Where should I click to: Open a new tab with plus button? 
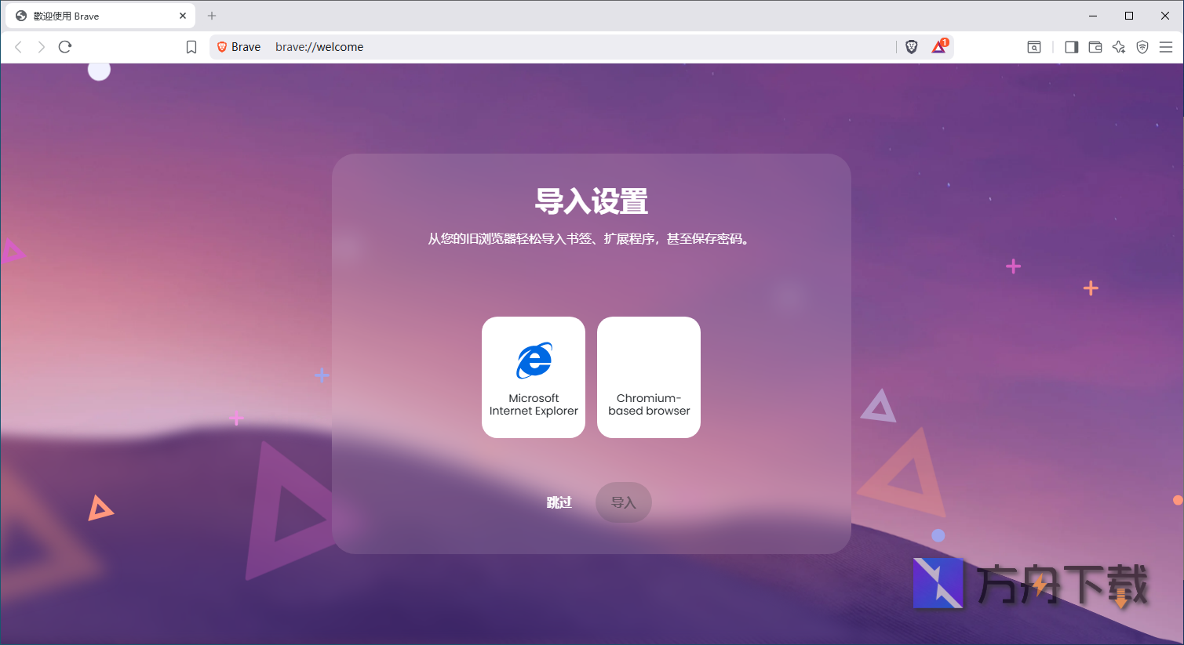(212, 16)
